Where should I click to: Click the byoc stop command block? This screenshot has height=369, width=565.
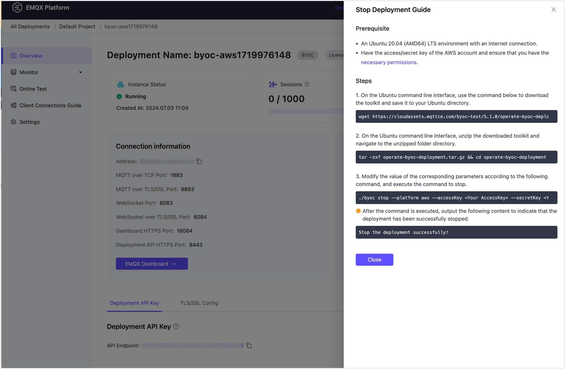456,198
